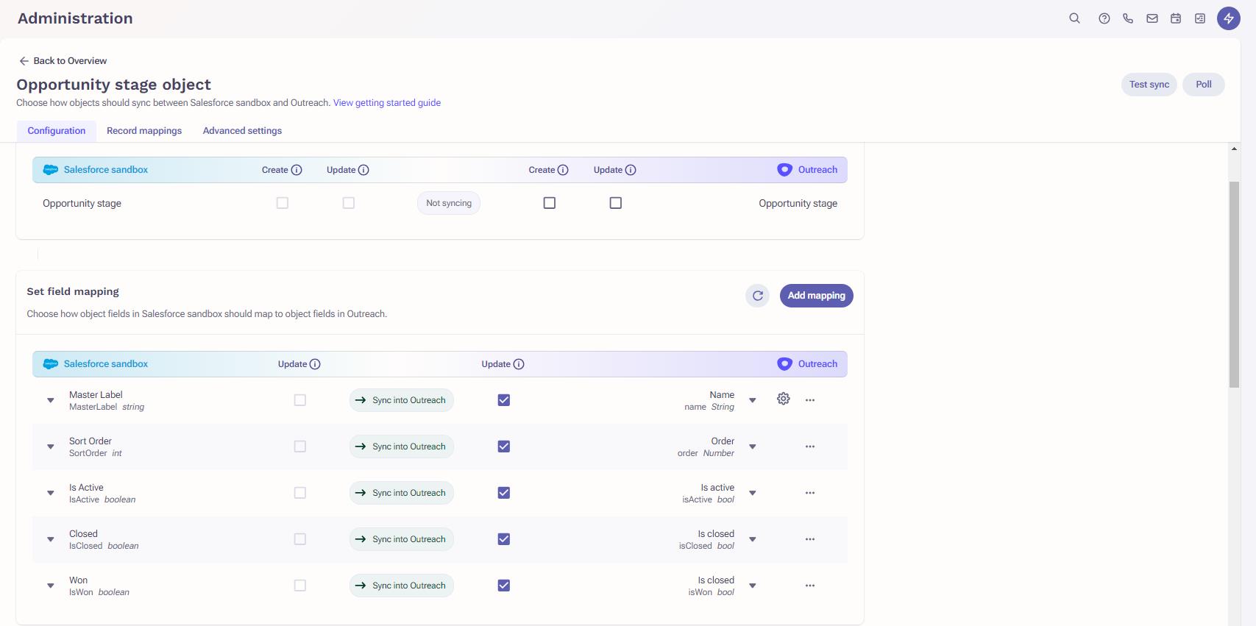Image resolution: width=1256 pixels, height=626 pixels.
Task: Click Salesforce Create checkbox for Opportunity stage
Action: pos(282,203)
